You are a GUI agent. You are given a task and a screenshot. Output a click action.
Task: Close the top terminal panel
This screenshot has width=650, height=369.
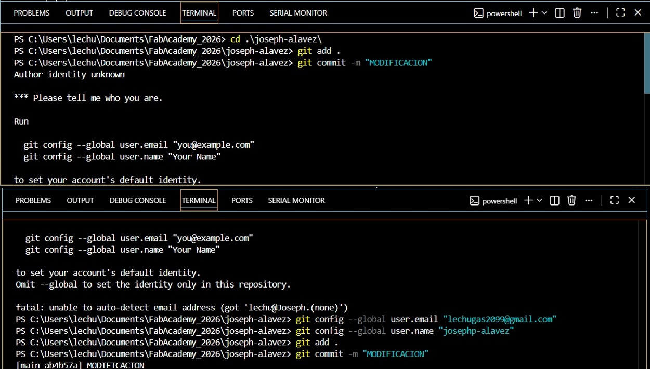click(x=638, y=12)
